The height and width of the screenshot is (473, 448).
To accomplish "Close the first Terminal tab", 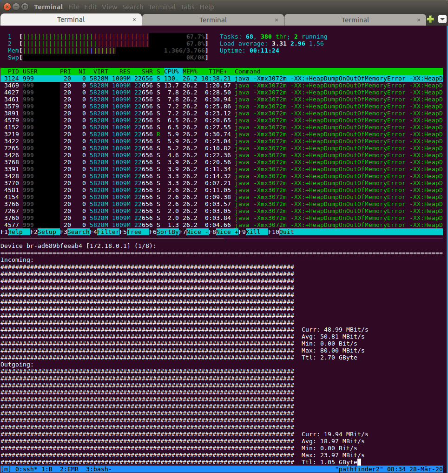I will [x=134, y=20].
